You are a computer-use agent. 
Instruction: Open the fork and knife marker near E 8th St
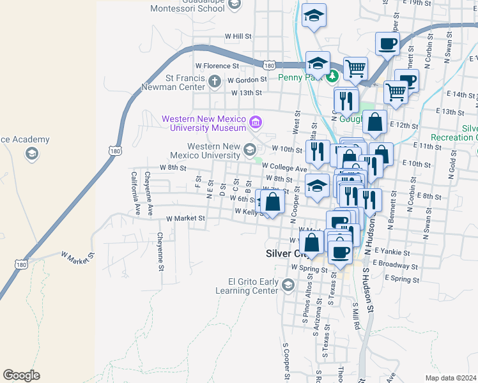coord(369,200)
